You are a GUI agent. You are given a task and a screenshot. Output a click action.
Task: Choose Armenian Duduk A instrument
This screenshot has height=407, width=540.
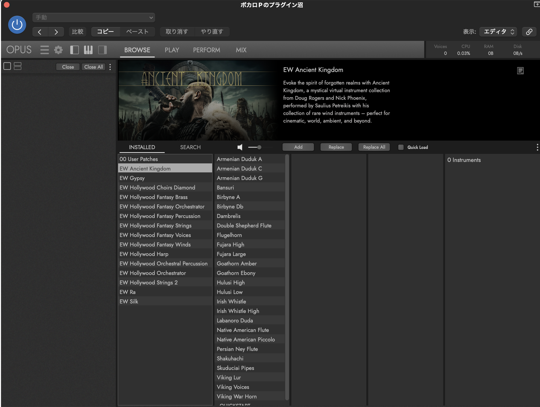pyautogui.click(x=250, y=159)
